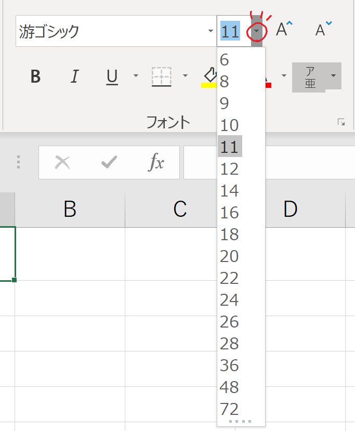Screen dimensions: 355x431
Task: Open underline style dropdown arrow
Action: point(136,75)
